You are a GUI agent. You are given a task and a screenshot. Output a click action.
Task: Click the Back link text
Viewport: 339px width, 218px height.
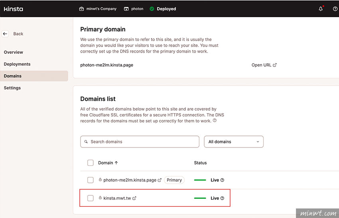coord(18,34)
